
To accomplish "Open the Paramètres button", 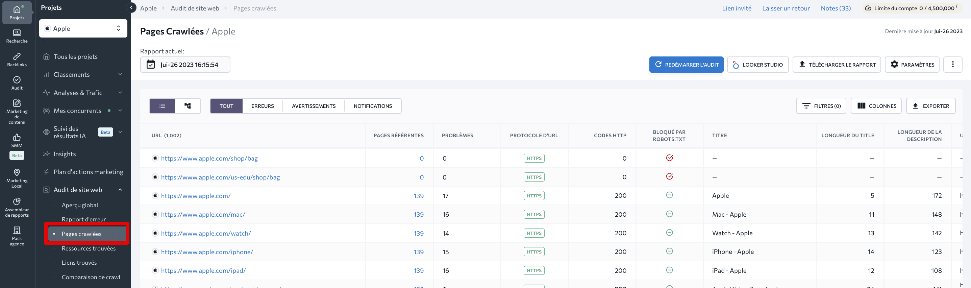I will click(912, 65).
